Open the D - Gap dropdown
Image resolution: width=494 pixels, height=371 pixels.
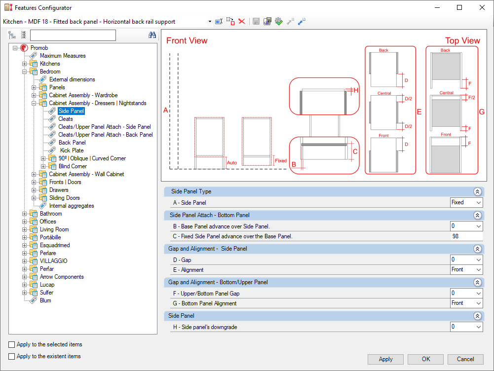coord(479,260)
